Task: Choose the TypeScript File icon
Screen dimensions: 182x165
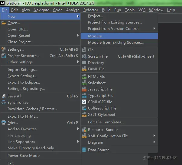Action: pyautogui.click(x=84, y=96)
